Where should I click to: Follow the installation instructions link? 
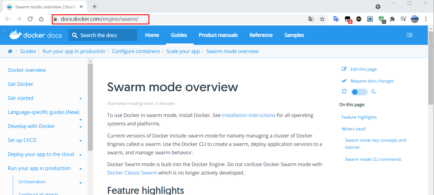(249, 115)
